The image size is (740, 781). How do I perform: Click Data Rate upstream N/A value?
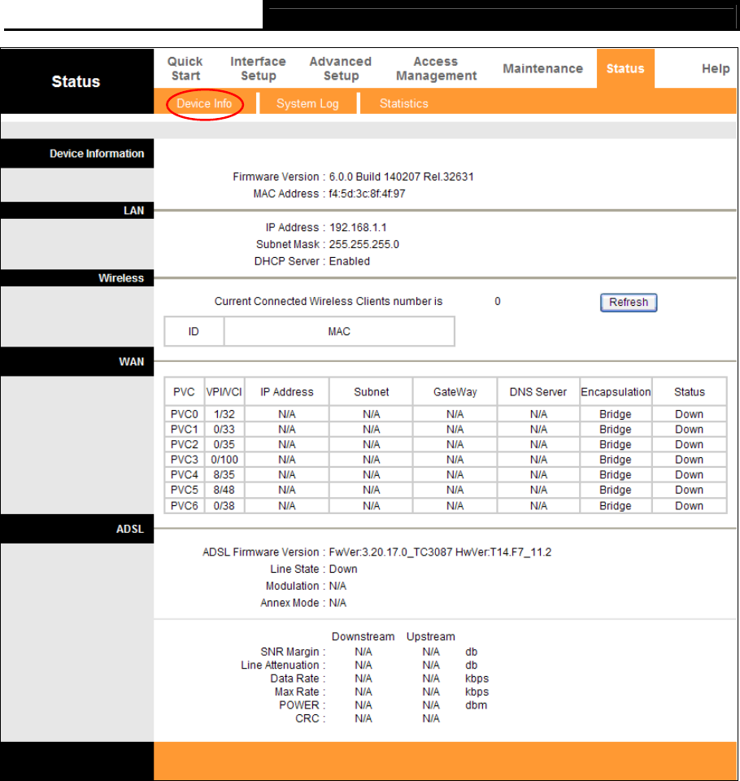(x=431, y=678)
